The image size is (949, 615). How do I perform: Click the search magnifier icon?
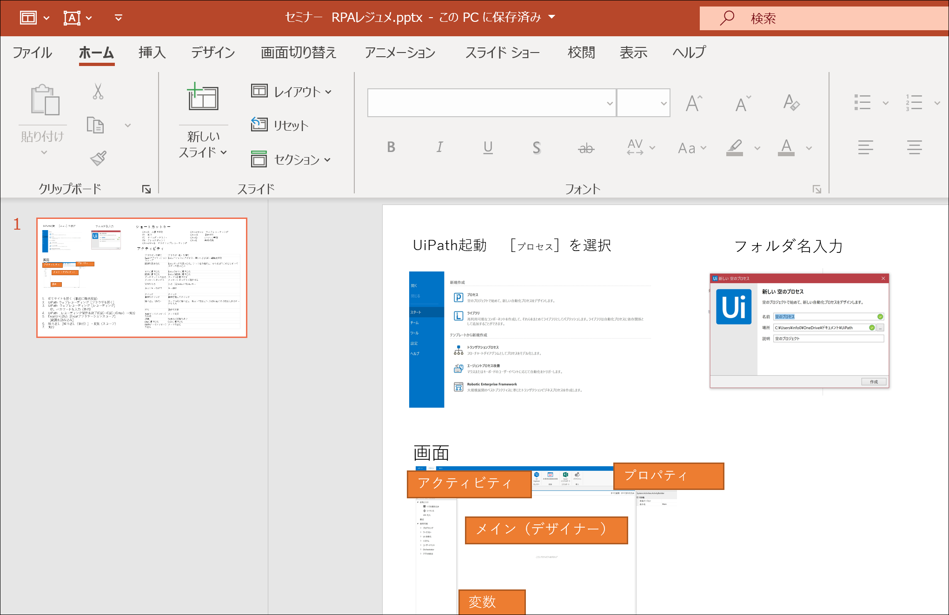click(727, 18)
